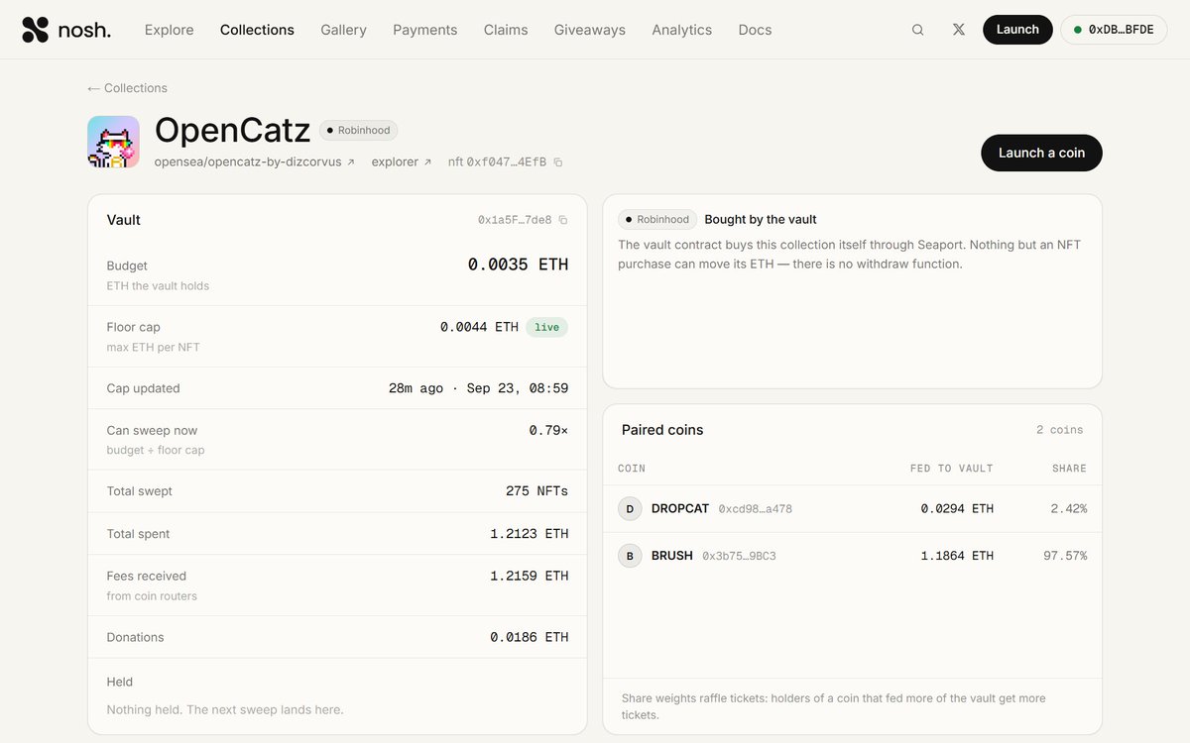Click the 275 NFTs total swept value
Viewport: 1190px width, 743px height.
coord(537,491)
